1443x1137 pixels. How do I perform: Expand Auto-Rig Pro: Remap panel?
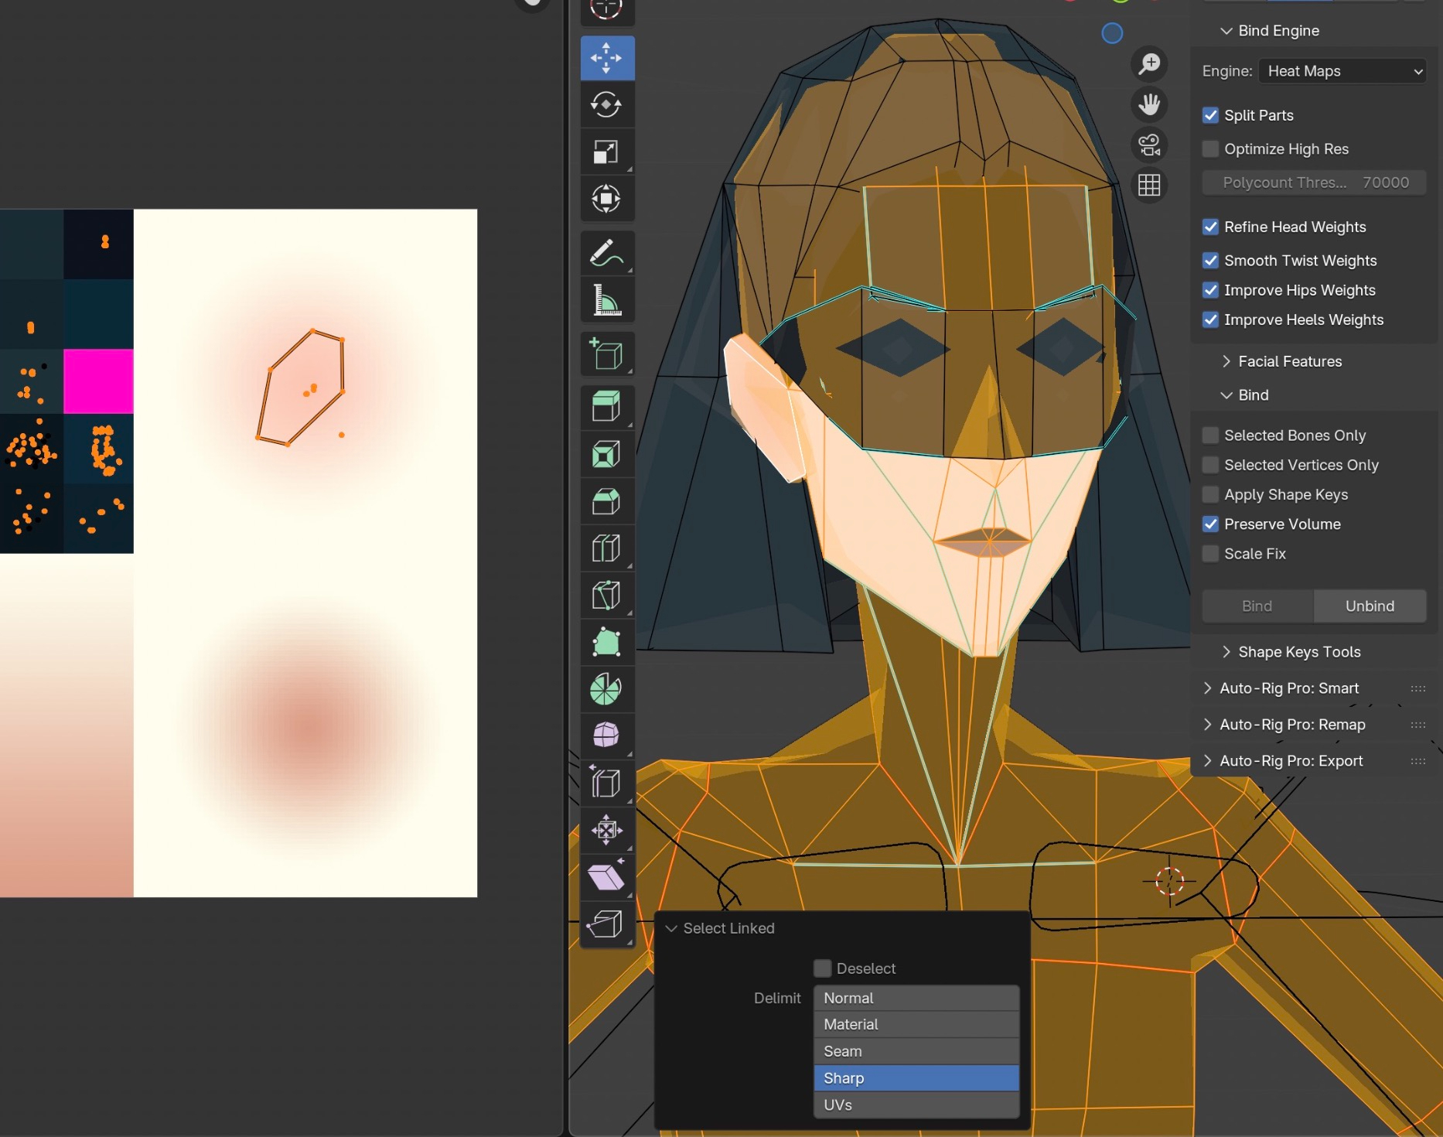point(1291,725)
